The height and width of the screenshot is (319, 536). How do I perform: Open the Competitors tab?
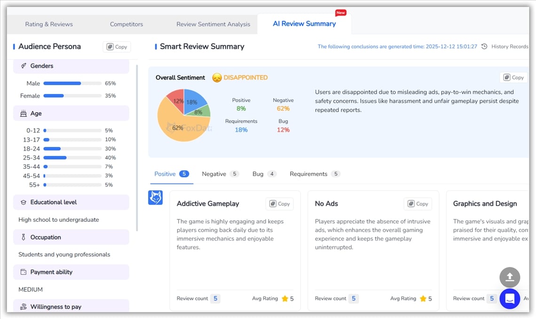click(x=126, y=24)
